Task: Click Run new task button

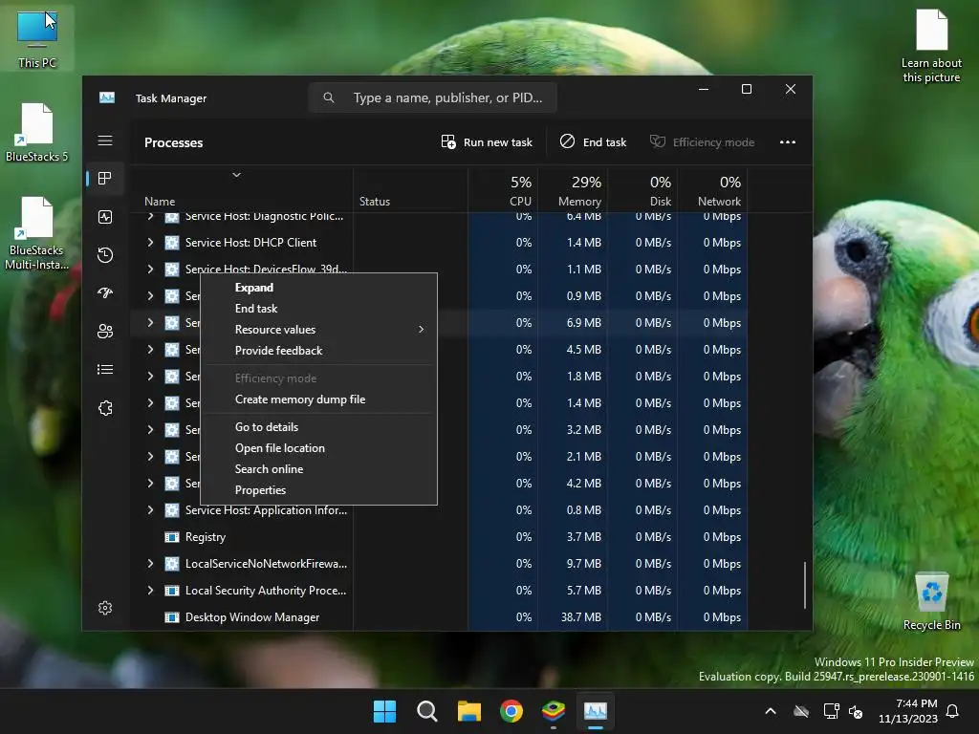Action: tap(487, 142)
